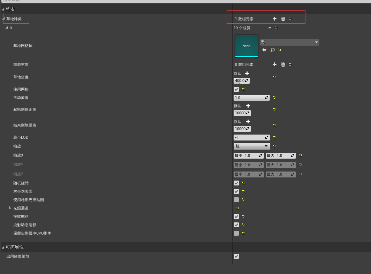The height and width of the screenshot is (274, 371).
Task: Reset 草地网格体 to default
Action: [280, 50]
